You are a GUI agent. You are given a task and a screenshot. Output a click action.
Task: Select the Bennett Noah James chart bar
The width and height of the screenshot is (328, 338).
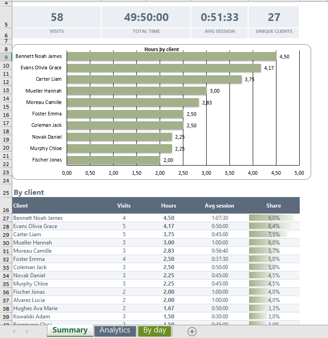pyautogui.click(x=172, y=56)
